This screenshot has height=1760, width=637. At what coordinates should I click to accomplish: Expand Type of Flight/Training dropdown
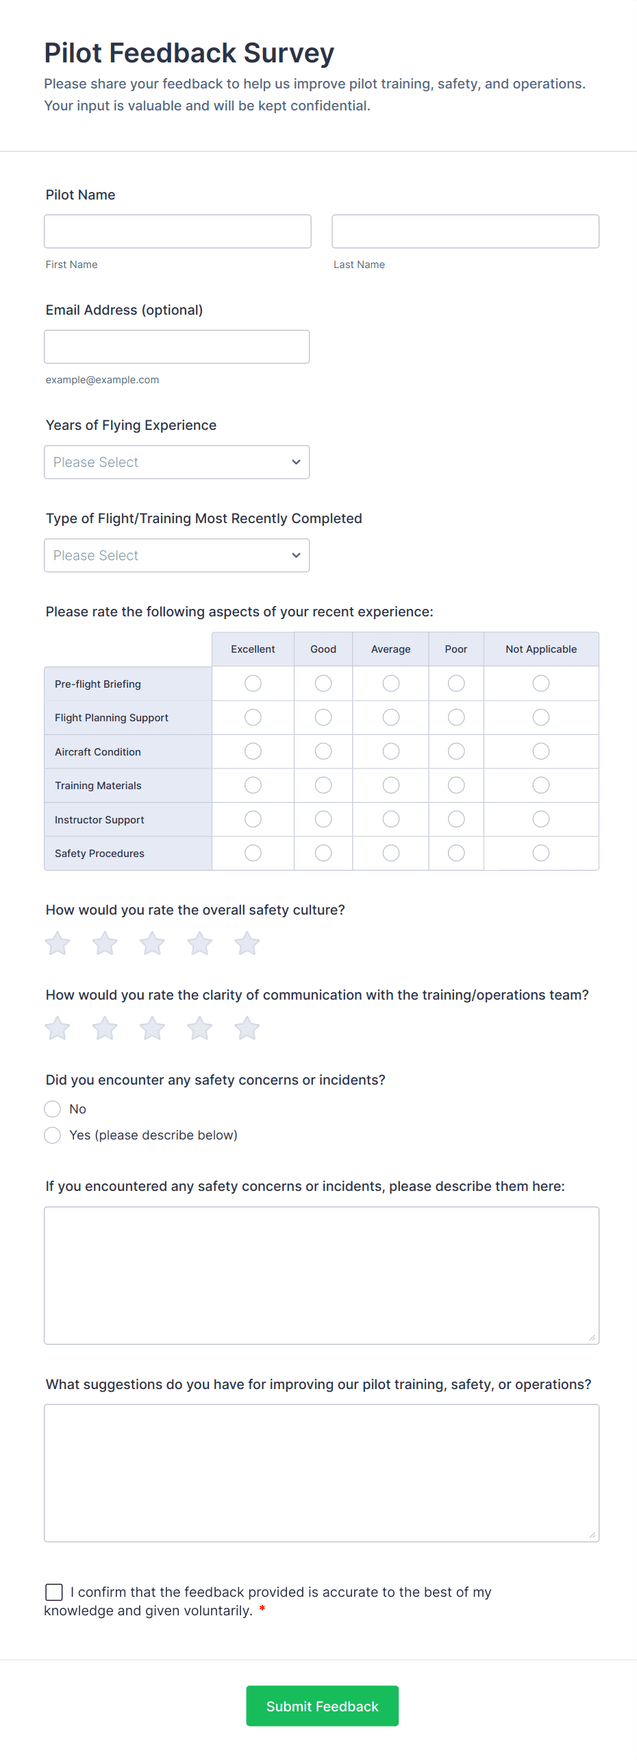[177, 555]
